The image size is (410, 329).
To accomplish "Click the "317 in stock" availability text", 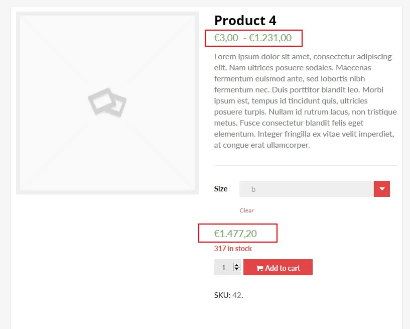I will (x=232, y=248).
